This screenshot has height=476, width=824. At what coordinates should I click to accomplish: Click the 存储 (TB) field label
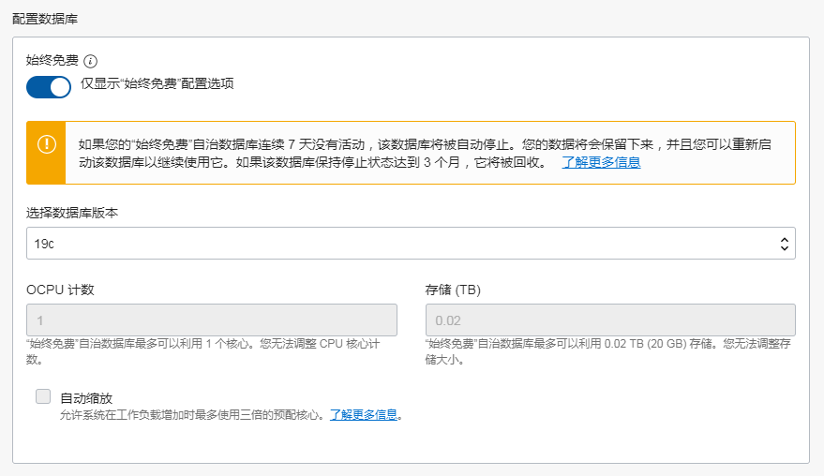pyautogui.click(x=453, y=290)
